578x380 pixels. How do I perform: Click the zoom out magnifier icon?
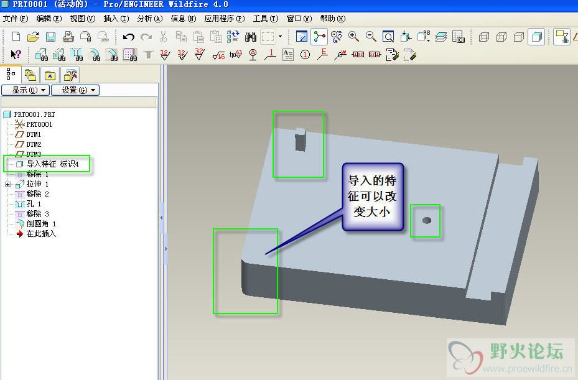(371, 37)
